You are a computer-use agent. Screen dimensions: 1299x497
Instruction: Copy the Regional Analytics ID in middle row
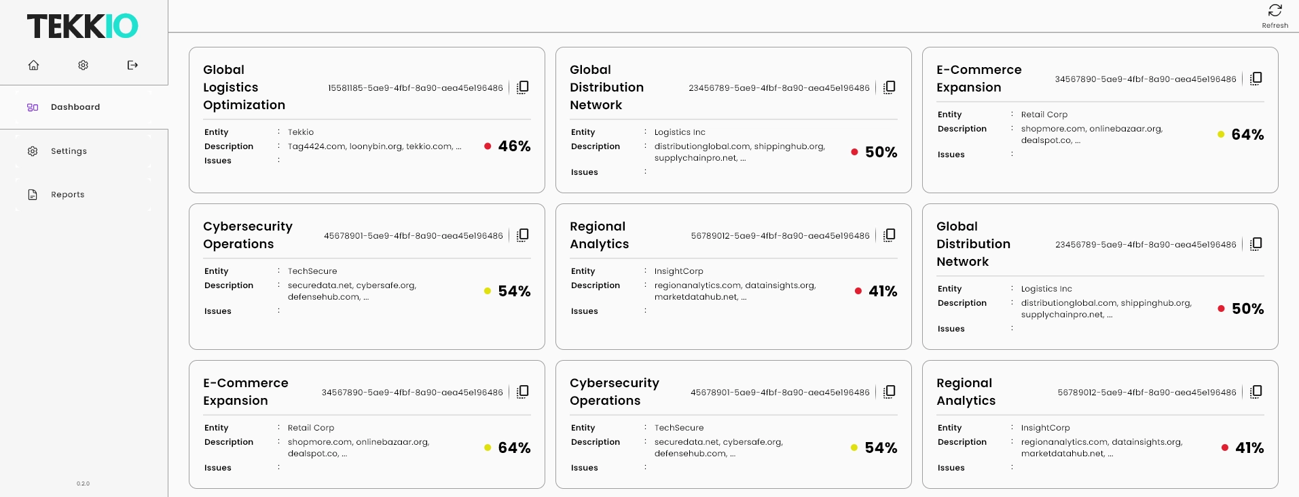tap(890, 235)
